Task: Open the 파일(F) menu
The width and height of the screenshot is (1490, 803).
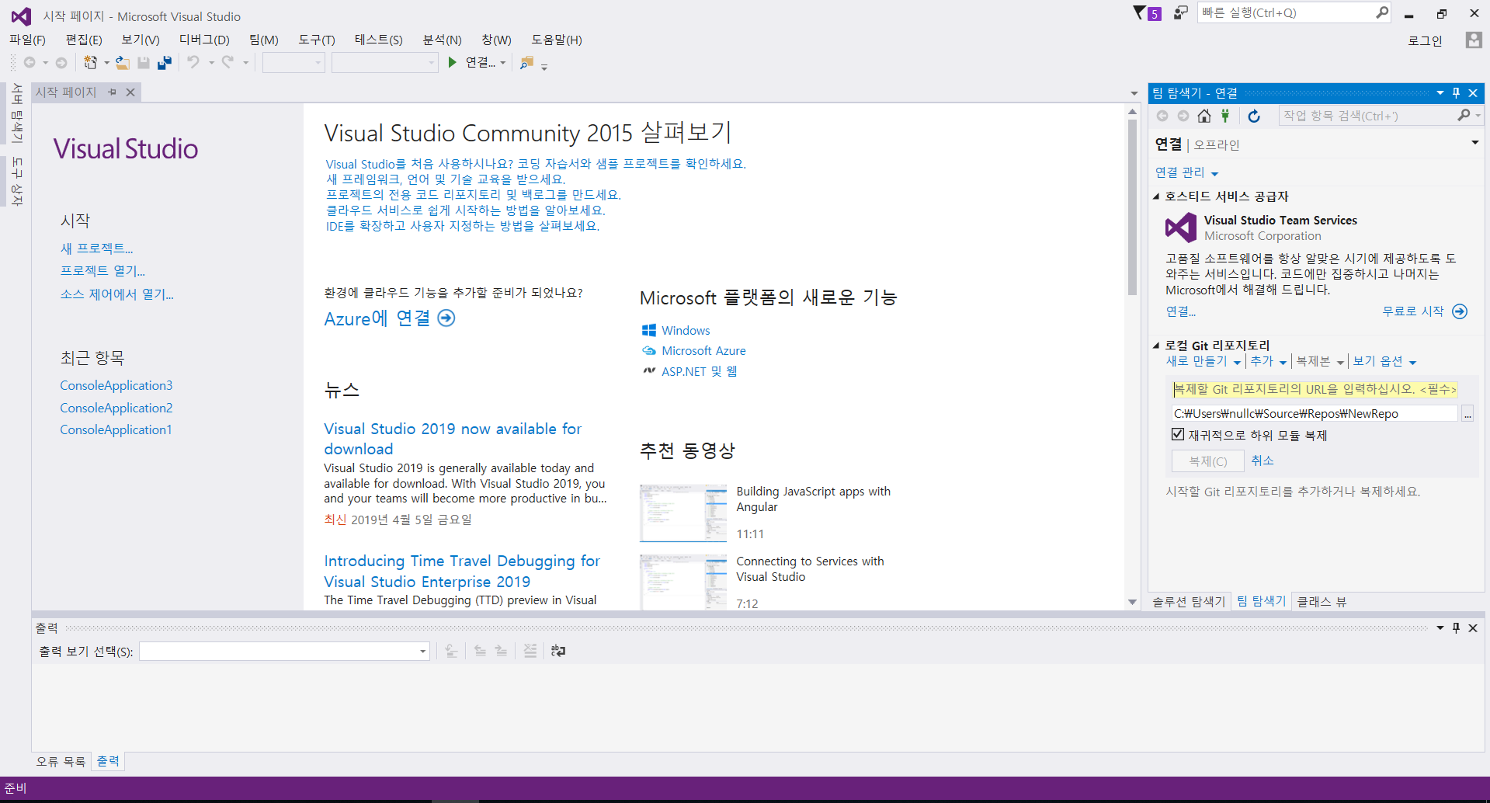Action: click(27, 40)
